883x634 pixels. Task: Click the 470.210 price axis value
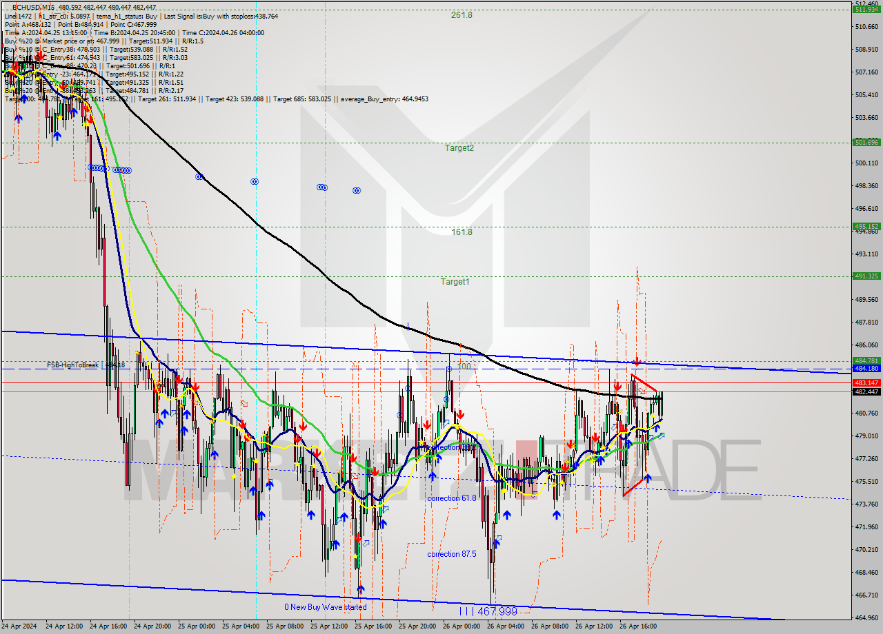[x=866, y=550]
